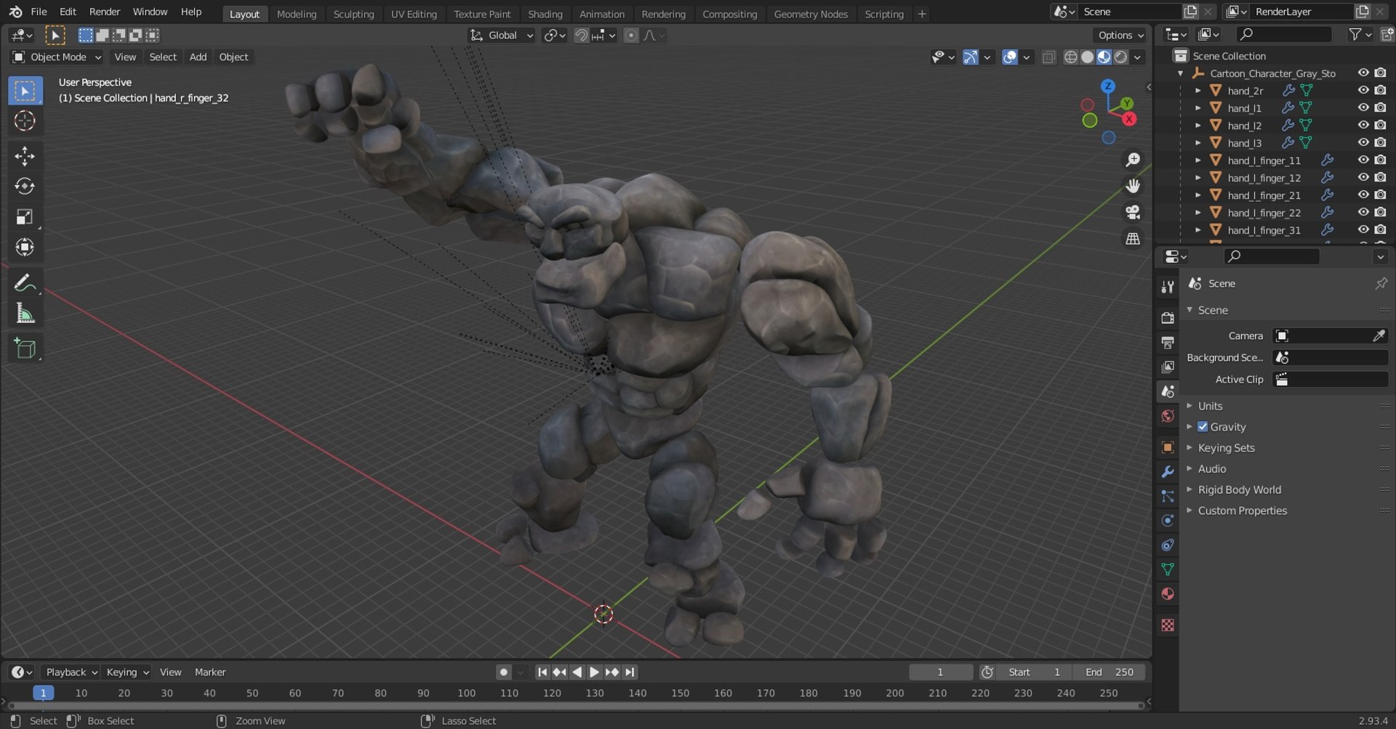Hide hand_l1 in the viewport

point(1363,107)
